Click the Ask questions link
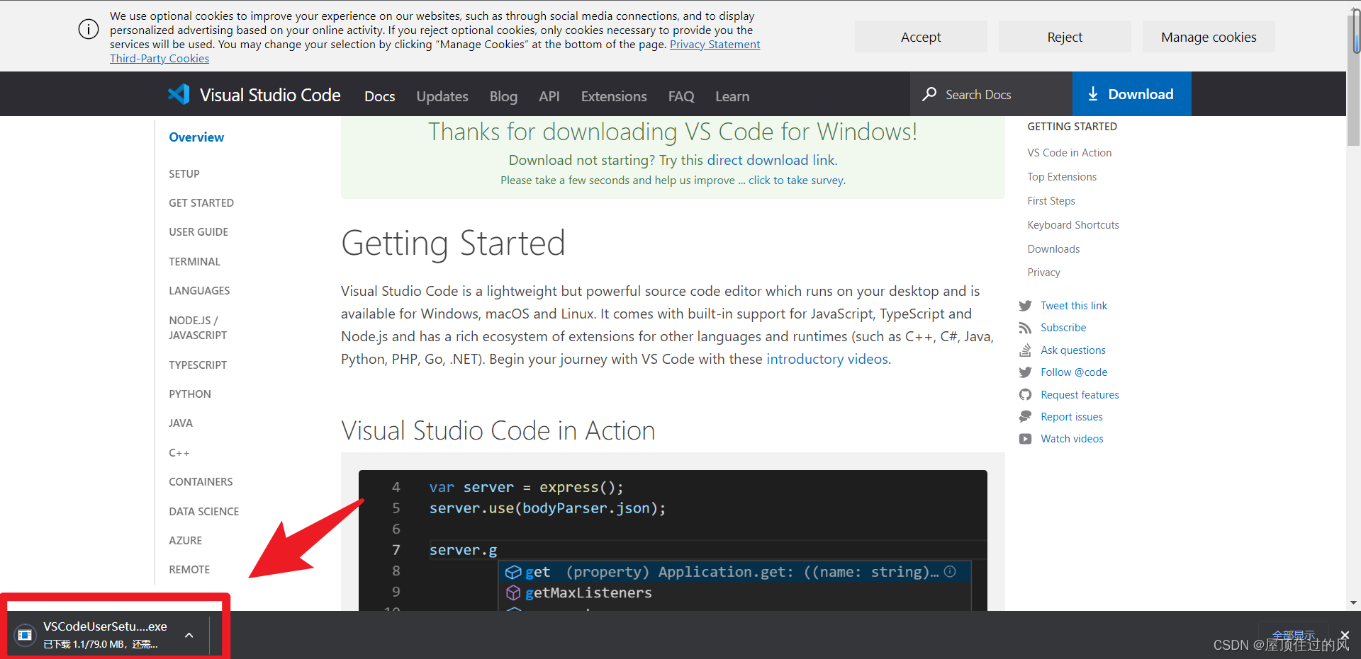The width and height of the screenshot is (1361, 659). point(1073,350)
